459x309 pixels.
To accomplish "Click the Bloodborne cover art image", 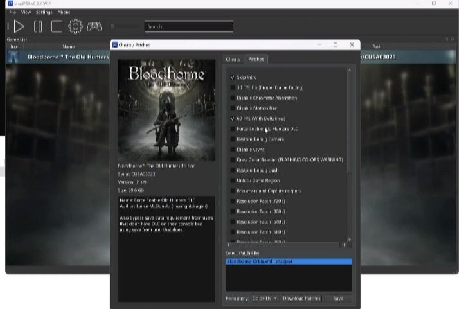I will (166, 110).
